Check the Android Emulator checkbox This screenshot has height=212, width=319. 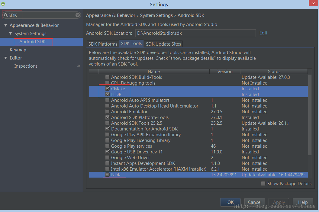click(x=108, y=111)
